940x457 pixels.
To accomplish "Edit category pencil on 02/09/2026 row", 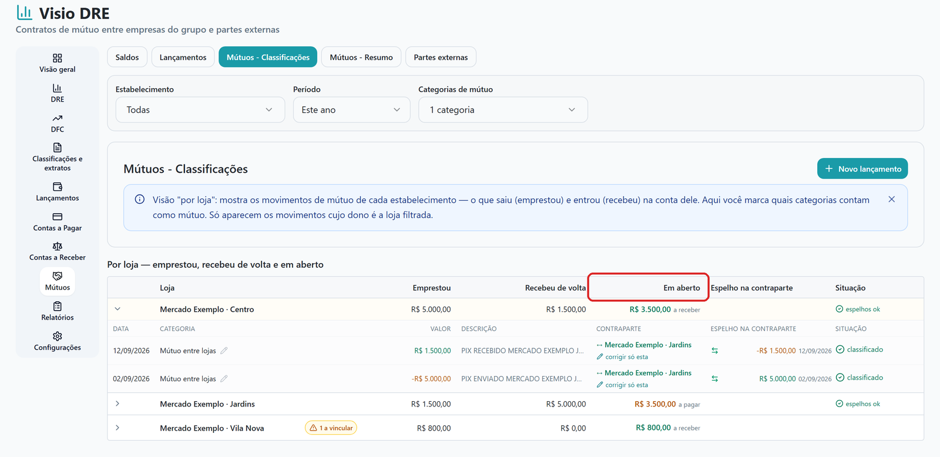I will [224, 379].
